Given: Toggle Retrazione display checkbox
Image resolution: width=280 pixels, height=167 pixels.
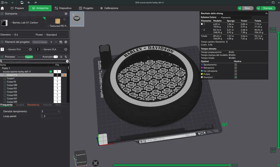Looking at the screenshot, I should [236, 68].
